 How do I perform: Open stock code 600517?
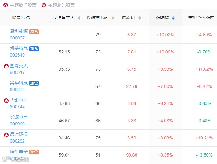[17, 72]
